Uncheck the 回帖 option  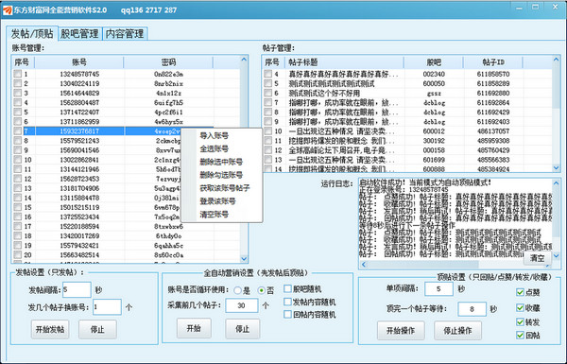tap(520, 335)
